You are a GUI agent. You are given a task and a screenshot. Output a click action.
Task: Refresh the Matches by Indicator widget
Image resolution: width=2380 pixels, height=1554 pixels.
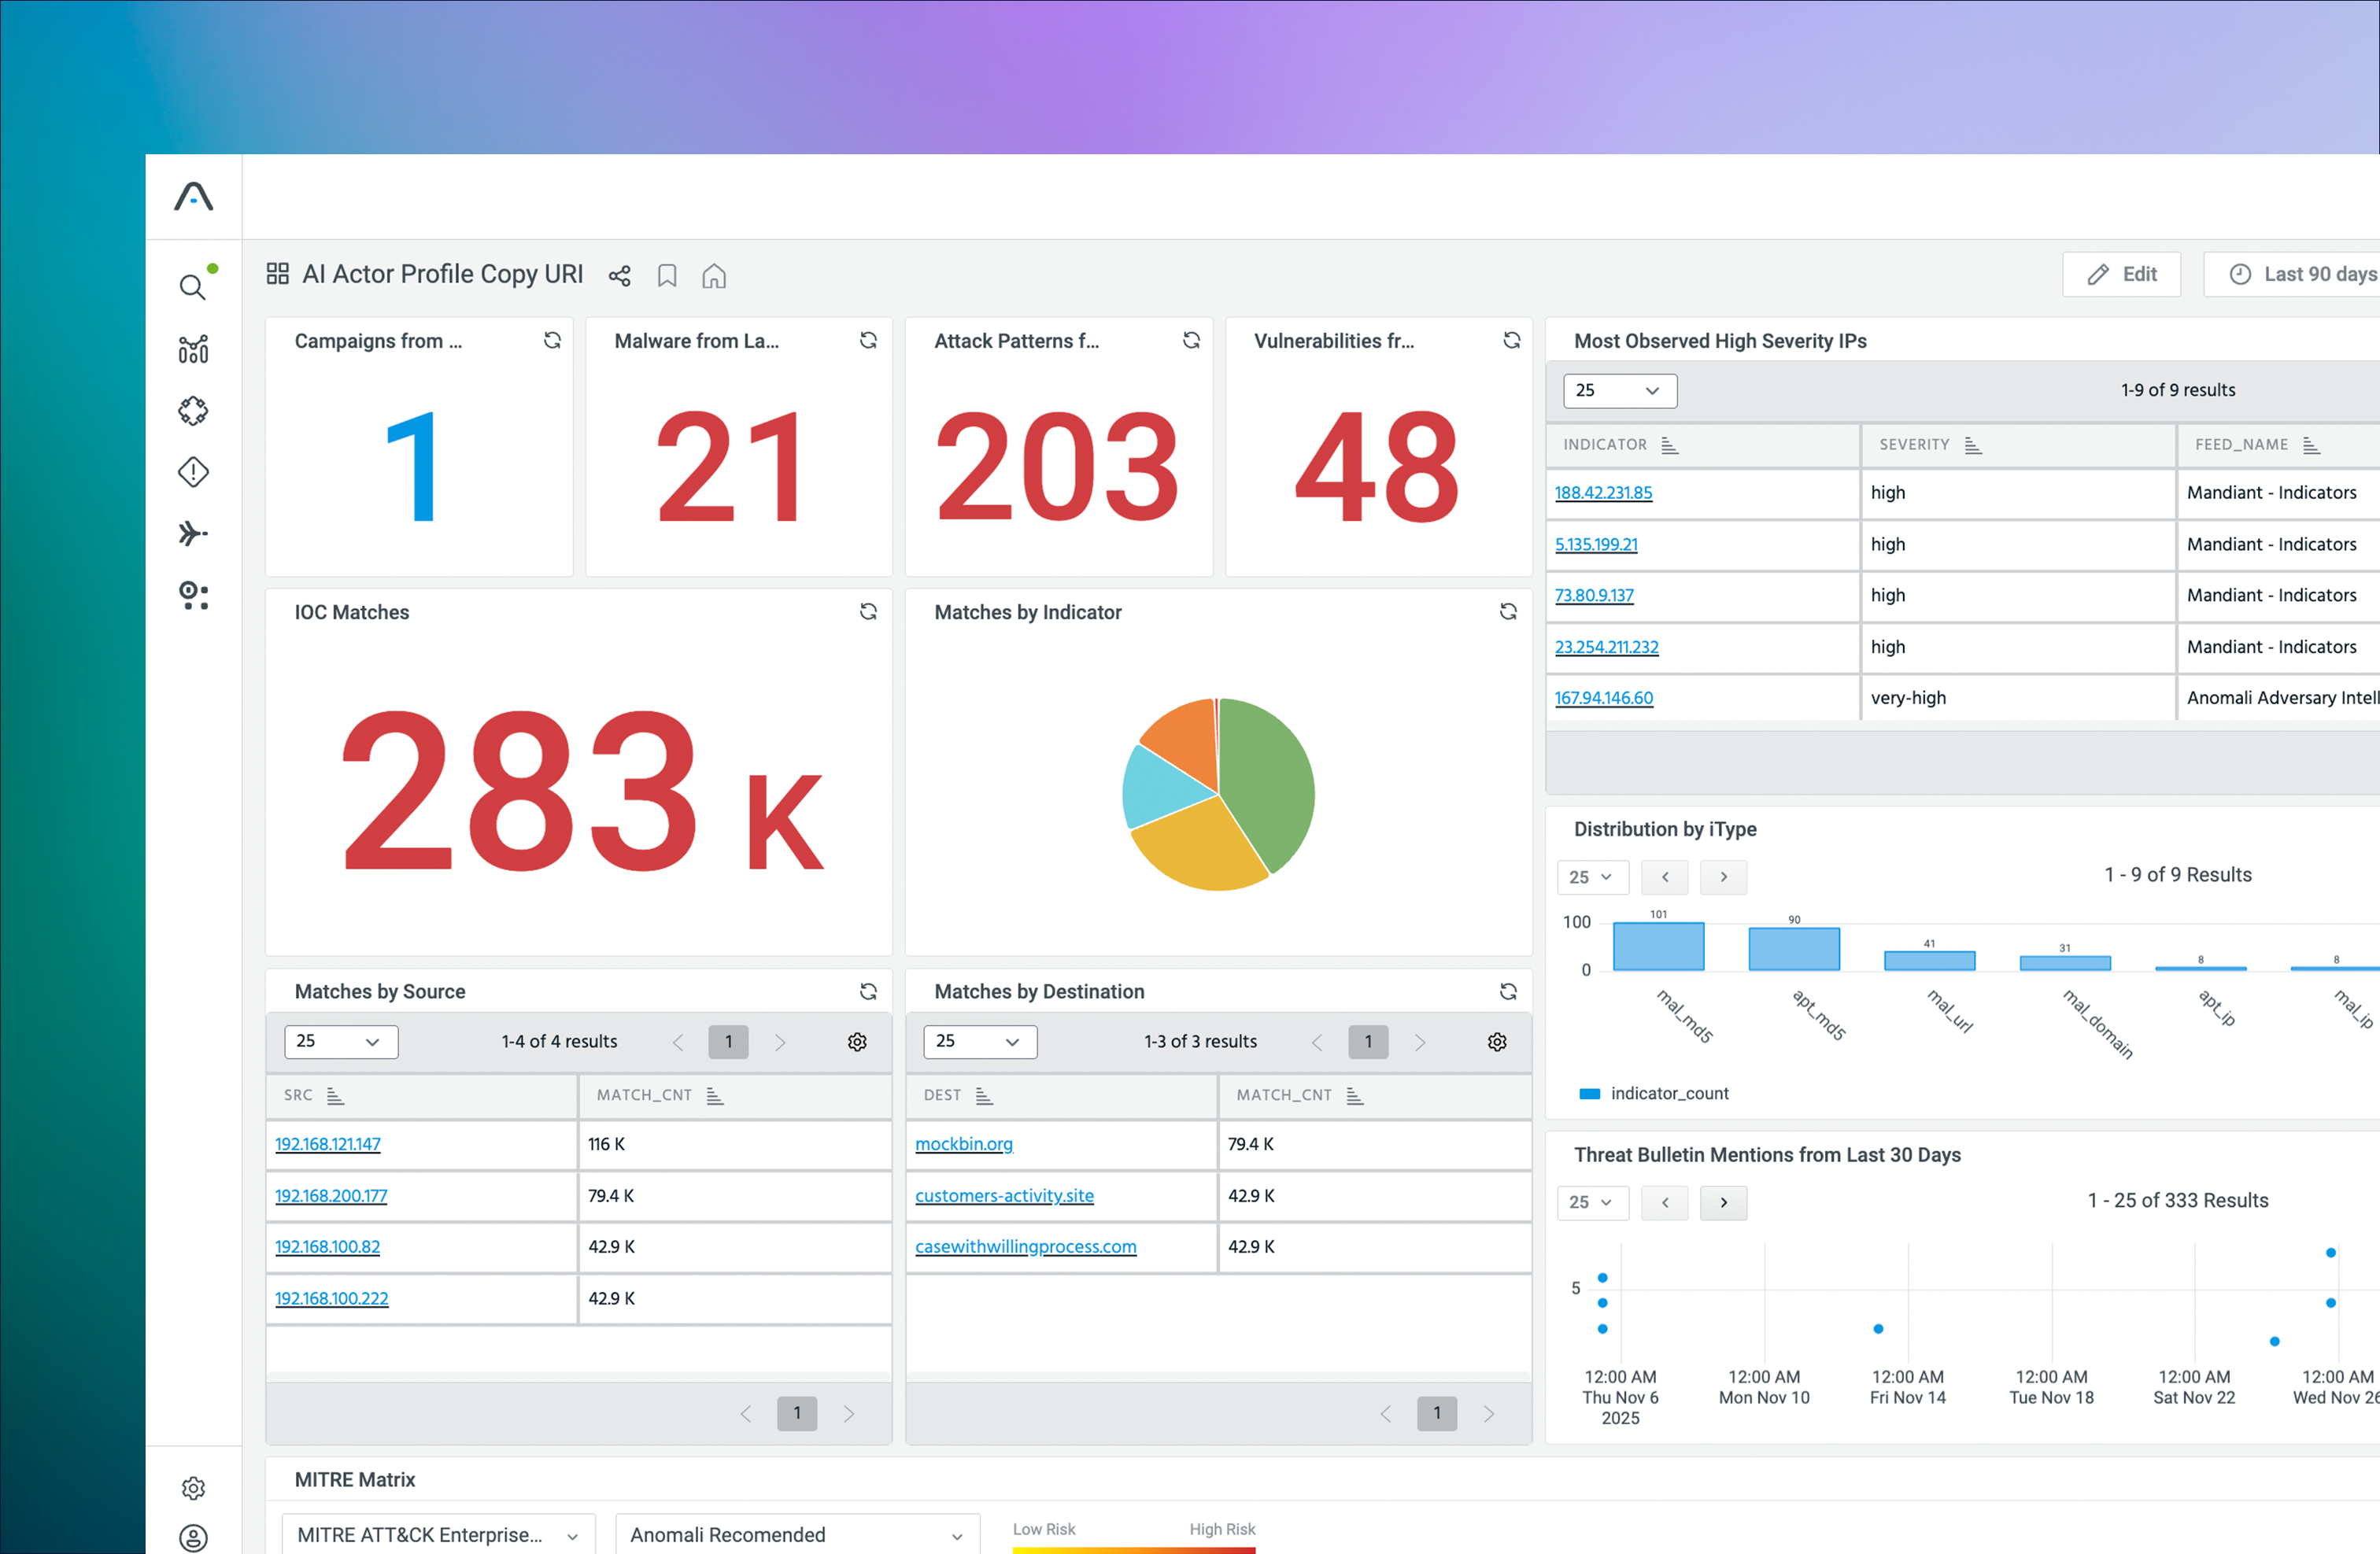tap(1508, 611)
